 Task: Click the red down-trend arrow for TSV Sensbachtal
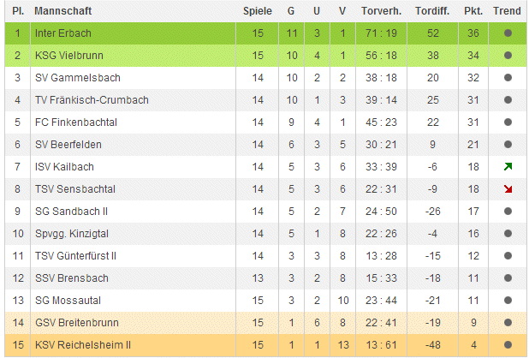click(508, 189)
